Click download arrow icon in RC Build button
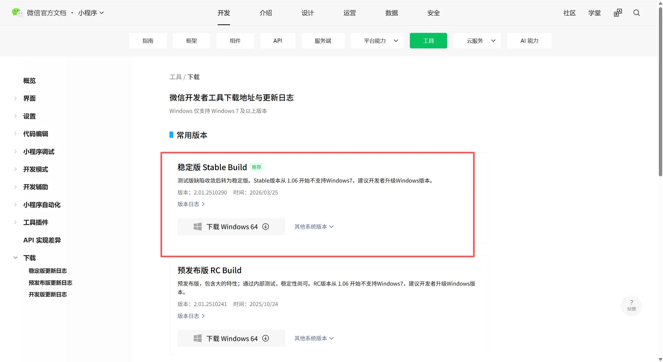The image size is (663, 362). (266, 338)
